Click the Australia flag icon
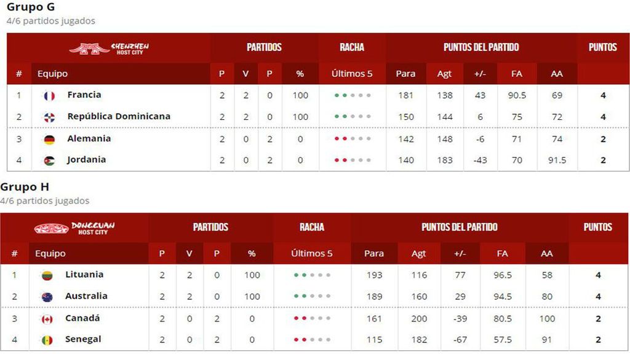This screenshot has height=354, width=630. click(x=47, y=297)
